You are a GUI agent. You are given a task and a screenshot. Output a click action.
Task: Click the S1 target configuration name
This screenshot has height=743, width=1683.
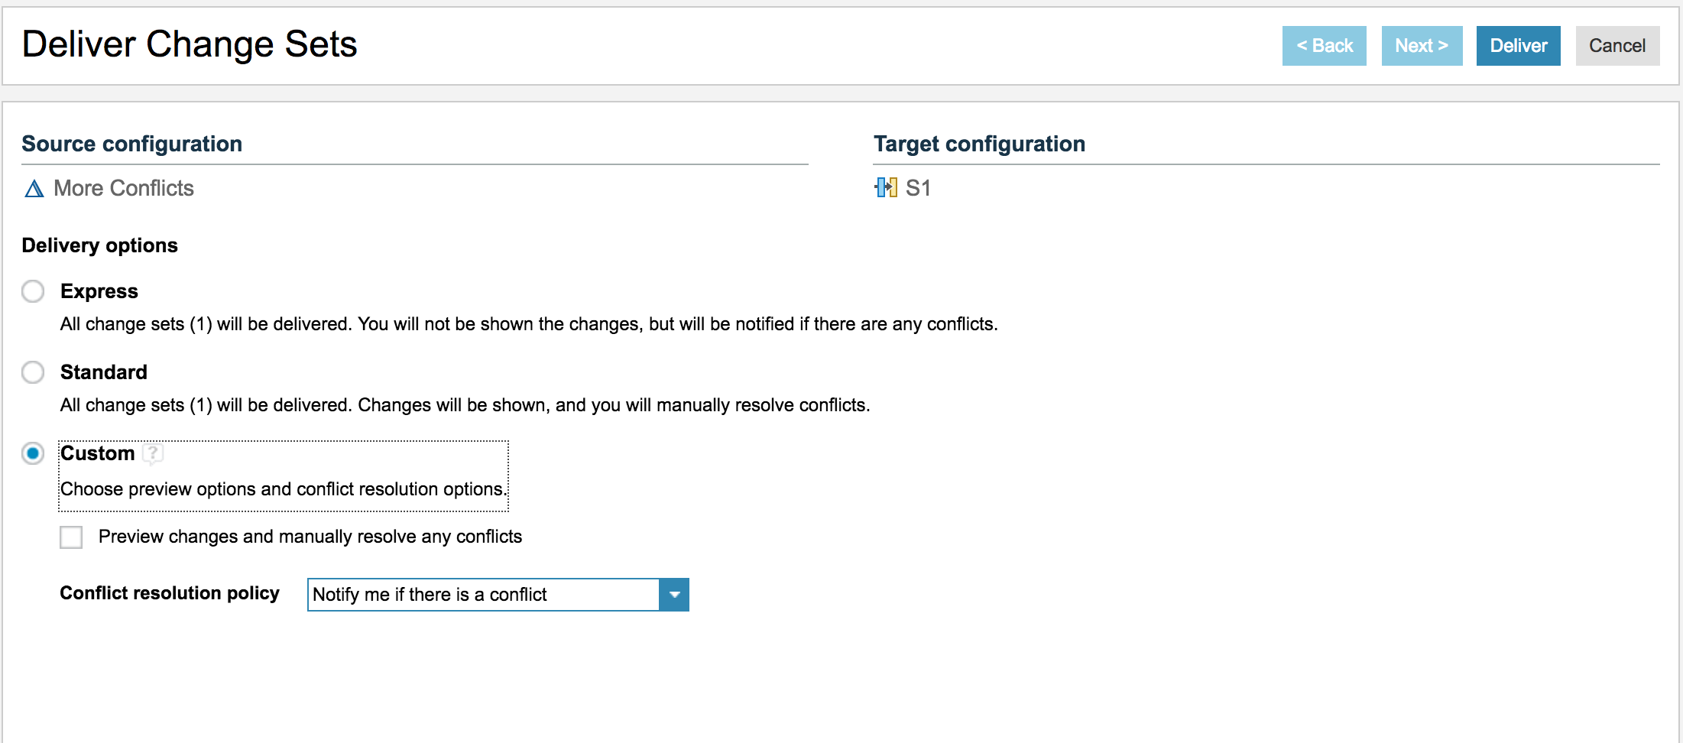918,188
